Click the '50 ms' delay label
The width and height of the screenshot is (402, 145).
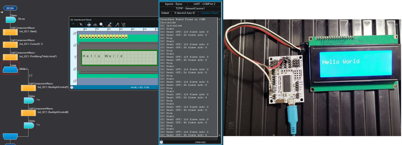(21, 19)
